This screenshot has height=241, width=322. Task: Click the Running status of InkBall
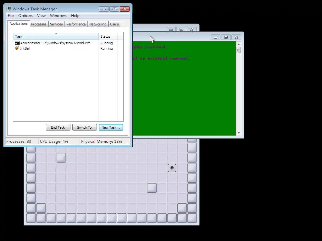(106, 48)
